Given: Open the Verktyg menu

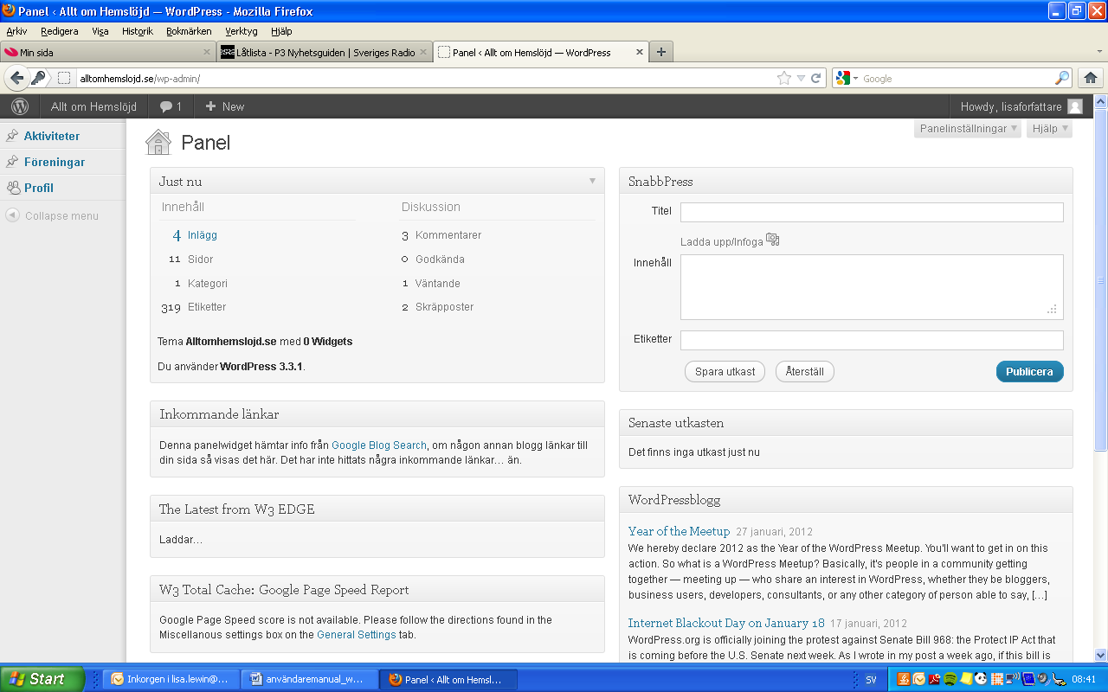Looking at the screenshot, I should (242, 31).
